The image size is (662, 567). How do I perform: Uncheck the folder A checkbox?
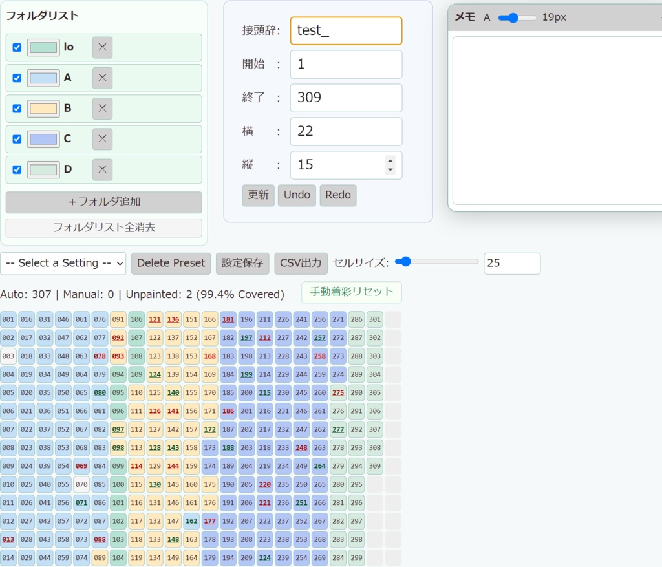tap(17, 78)
